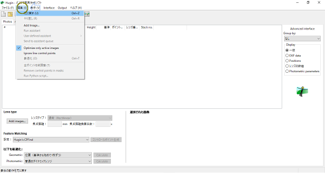Click the Height column header
325x173 pixels.
coord(91,27)
